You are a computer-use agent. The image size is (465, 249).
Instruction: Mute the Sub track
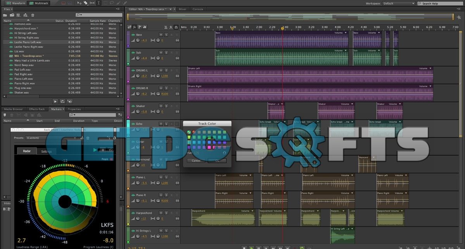[161, 52]
